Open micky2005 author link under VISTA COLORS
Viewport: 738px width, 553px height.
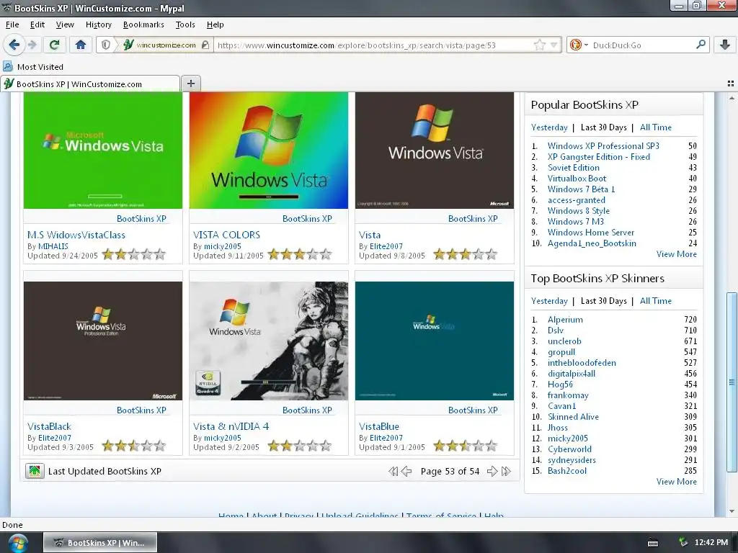point(222,246)
